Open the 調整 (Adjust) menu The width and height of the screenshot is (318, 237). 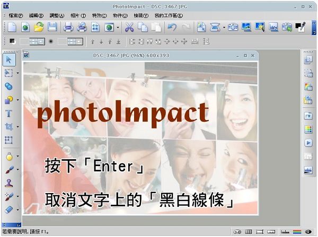[x=57, y=15]
